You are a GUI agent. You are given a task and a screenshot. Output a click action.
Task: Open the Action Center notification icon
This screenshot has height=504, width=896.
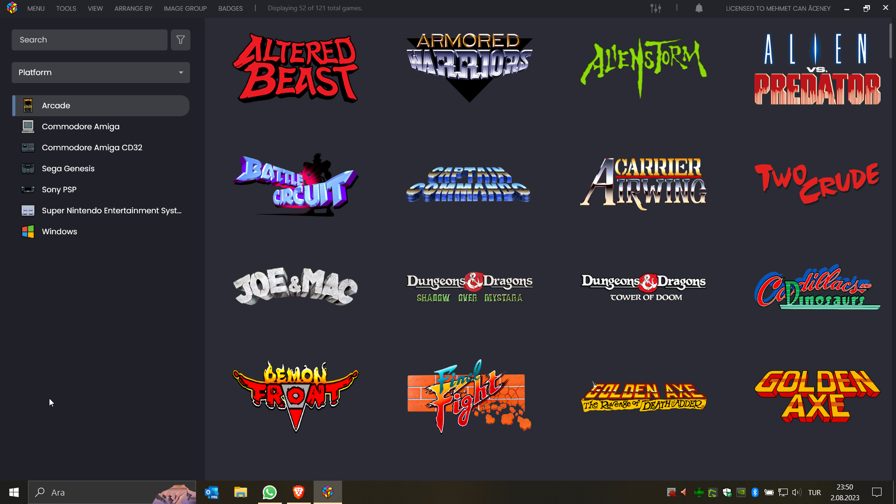coord(877,492)
